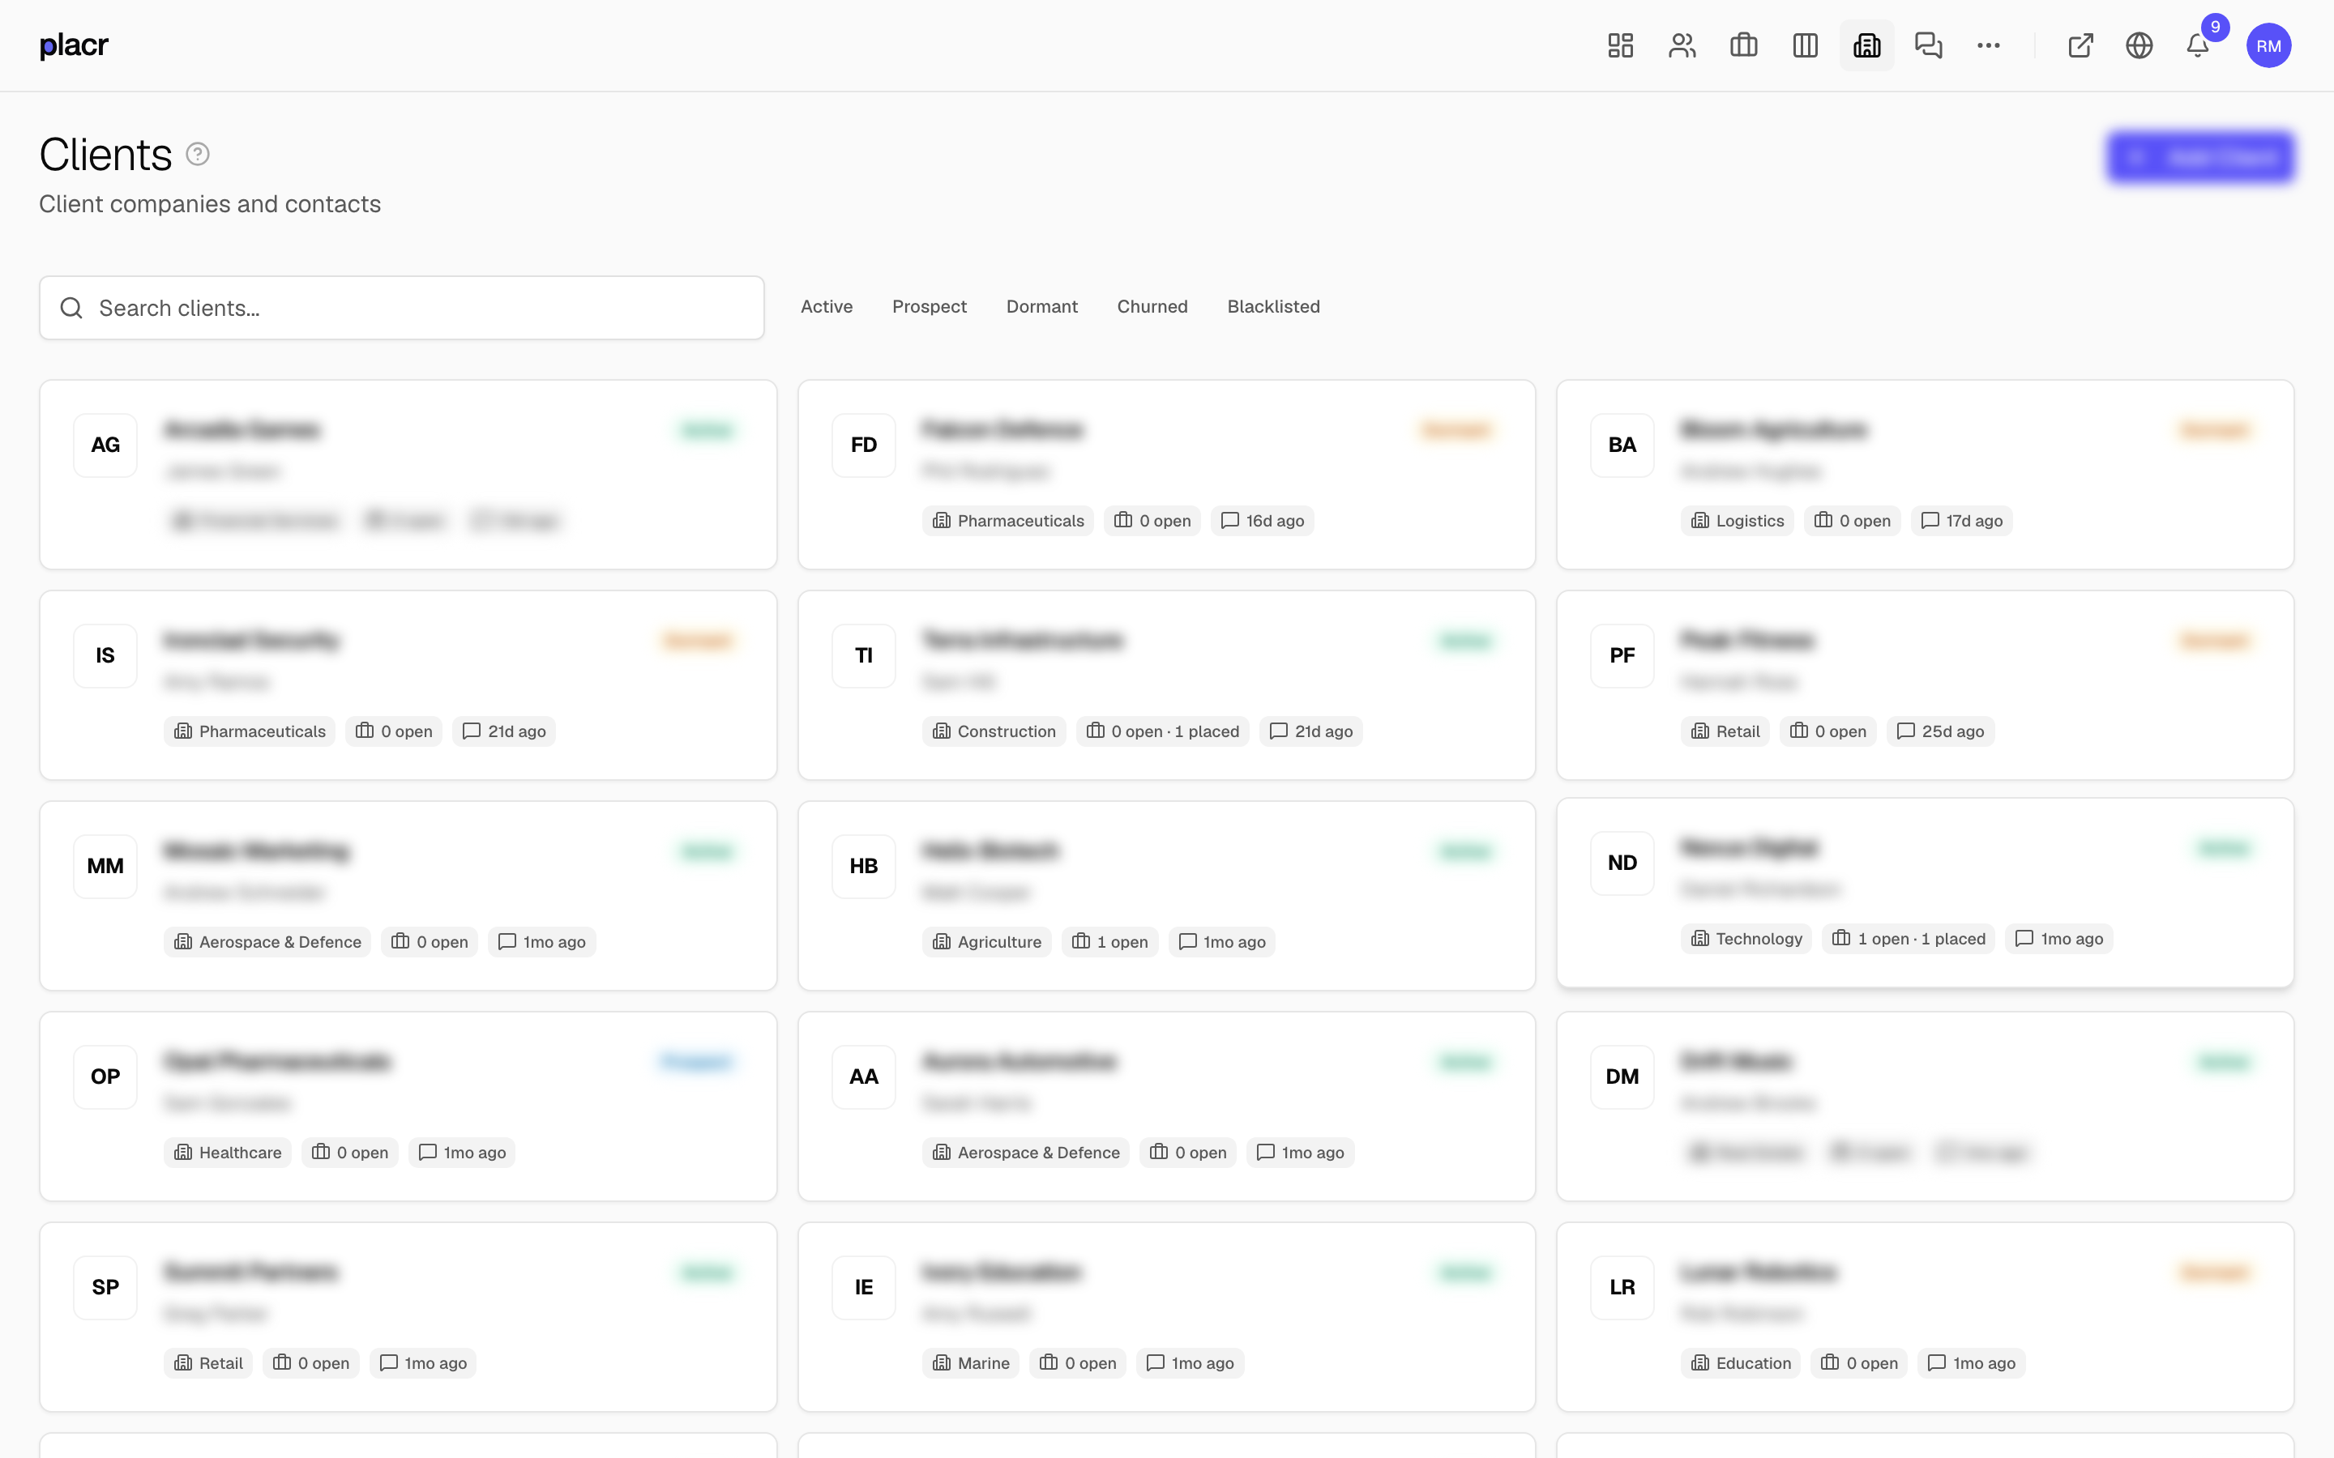Open the LR client avatar
This screenshot has height=1458, width=2334.
pyautogui.click(x=1622, y=1287)
